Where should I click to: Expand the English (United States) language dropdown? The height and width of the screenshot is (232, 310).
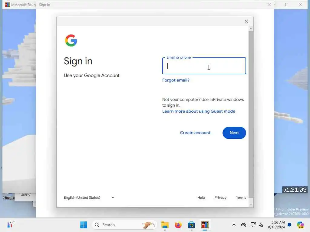coord(89,198)
